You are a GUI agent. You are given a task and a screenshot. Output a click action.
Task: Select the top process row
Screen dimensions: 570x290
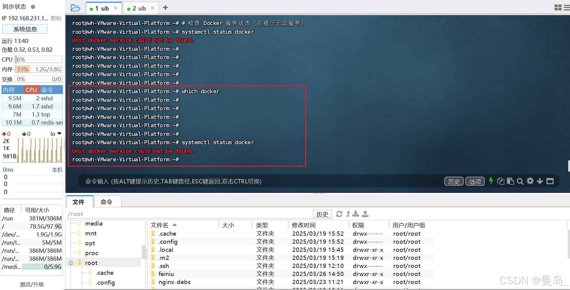(x=32, y=115)
